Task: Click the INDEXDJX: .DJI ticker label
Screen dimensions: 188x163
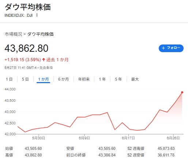Action: pyautogui.click(x=19, y=15)
